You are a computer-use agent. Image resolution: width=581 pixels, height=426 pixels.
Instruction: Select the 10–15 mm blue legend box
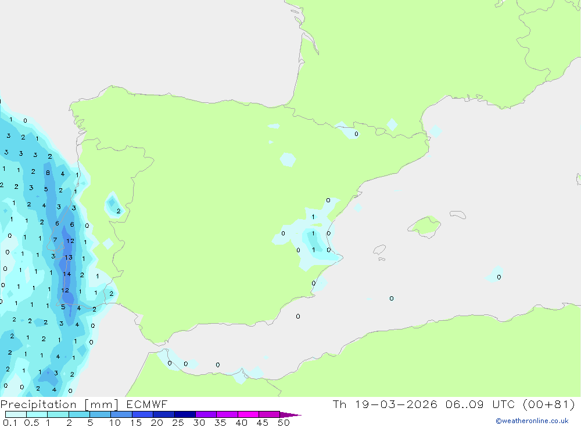[121, 414]
